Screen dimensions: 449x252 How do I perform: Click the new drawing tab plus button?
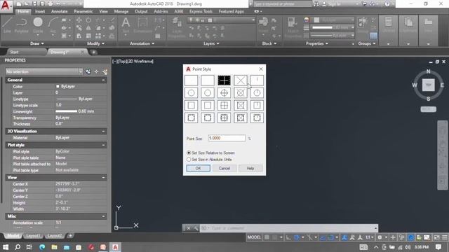point(93,52)
